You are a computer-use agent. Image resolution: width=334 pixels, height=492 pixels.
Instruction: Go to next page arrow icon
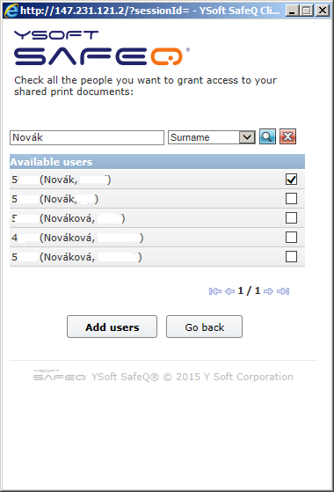click(x=268, y=291)
